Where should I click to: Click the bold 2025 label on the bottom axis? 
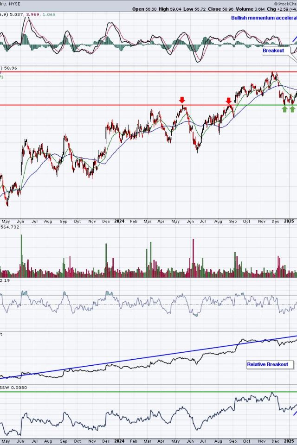pyautogui.click(x=289, y=222)
